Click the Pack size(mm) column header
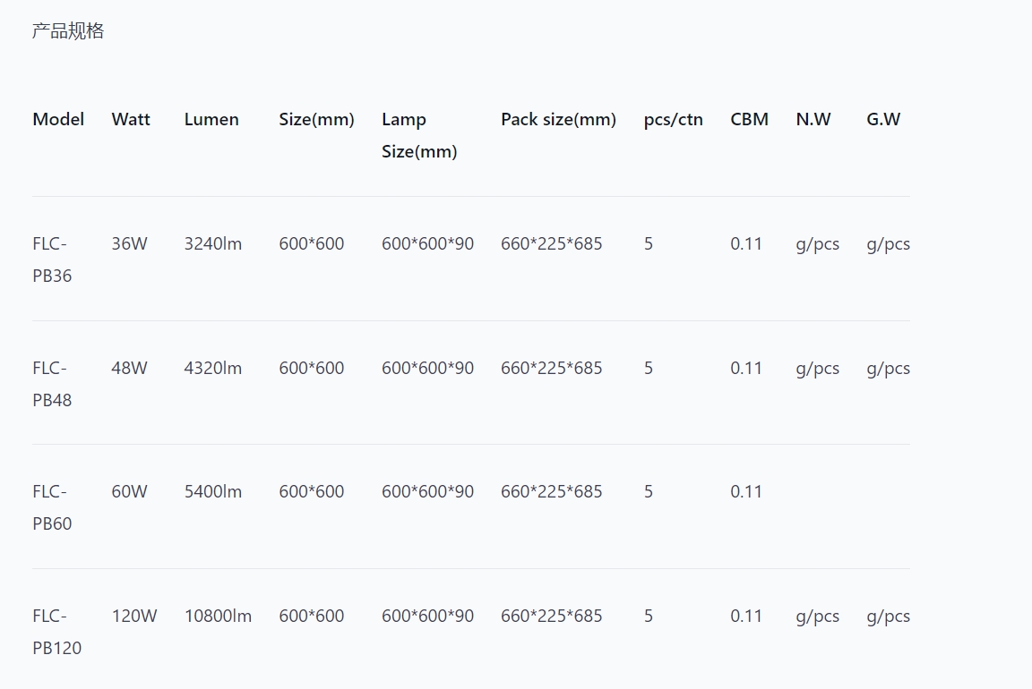The width and height of the screenshot is (1032, 689). [558, 120]
